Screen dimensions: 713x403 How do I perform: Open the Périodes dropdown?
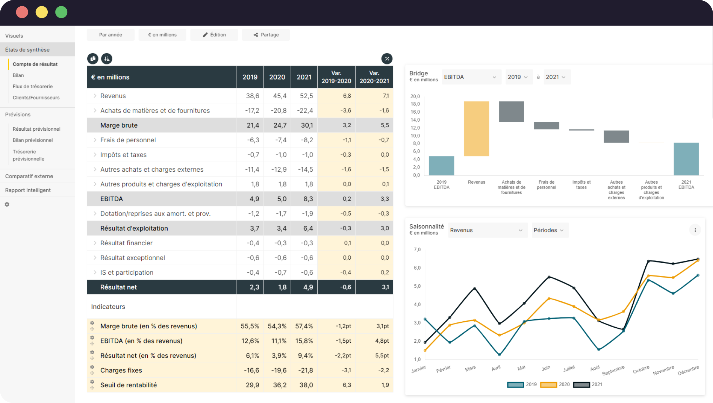pos(549,230)
